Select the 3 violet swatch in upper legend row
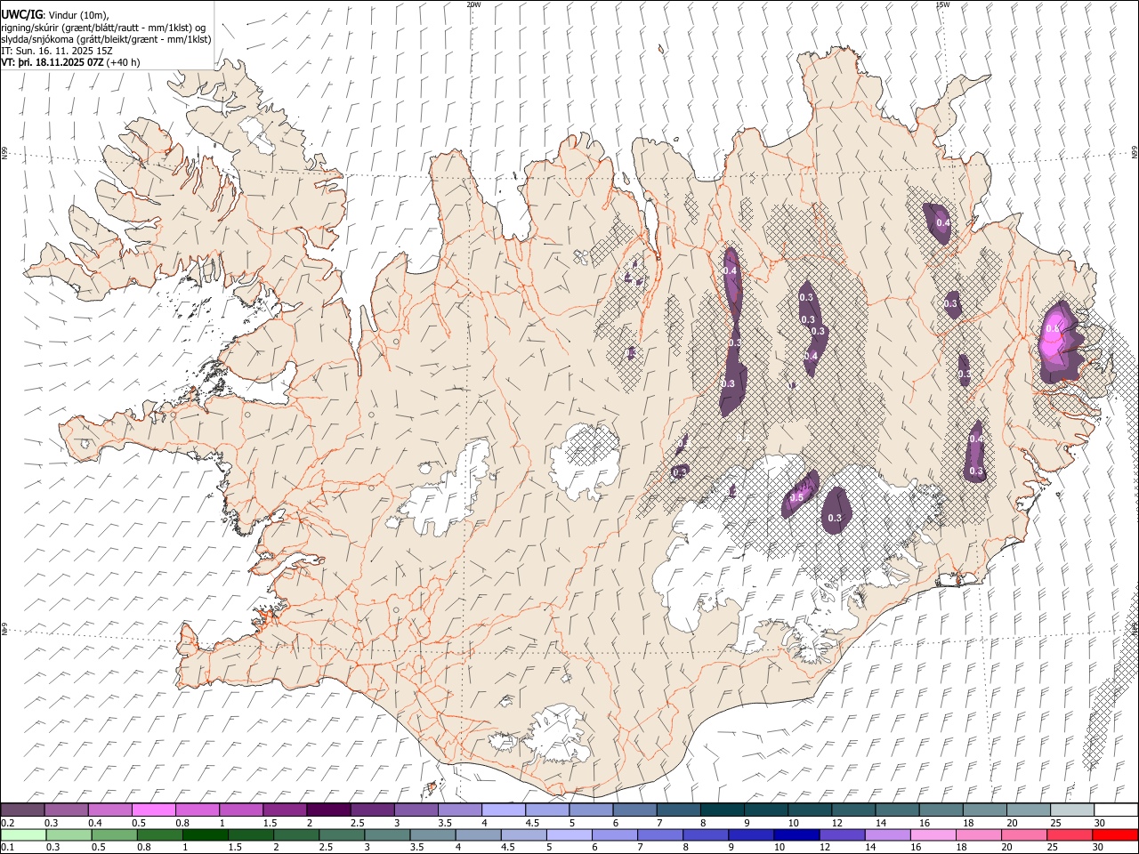 tap(416, 810)
